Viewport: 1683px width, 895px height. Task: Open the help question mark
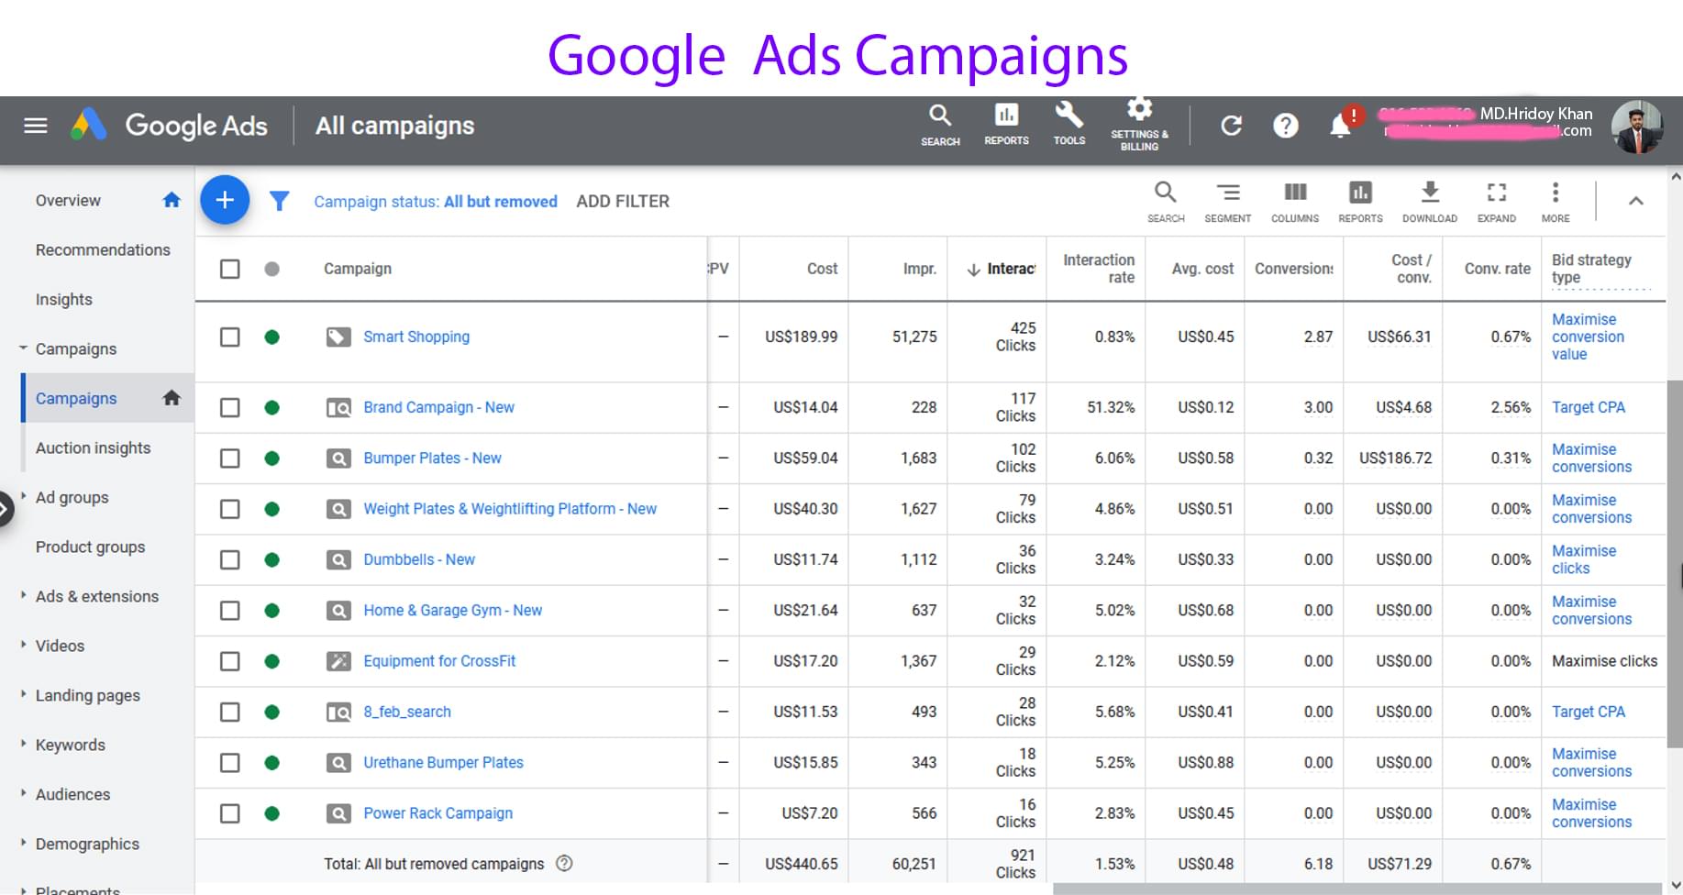[1286, 126]
